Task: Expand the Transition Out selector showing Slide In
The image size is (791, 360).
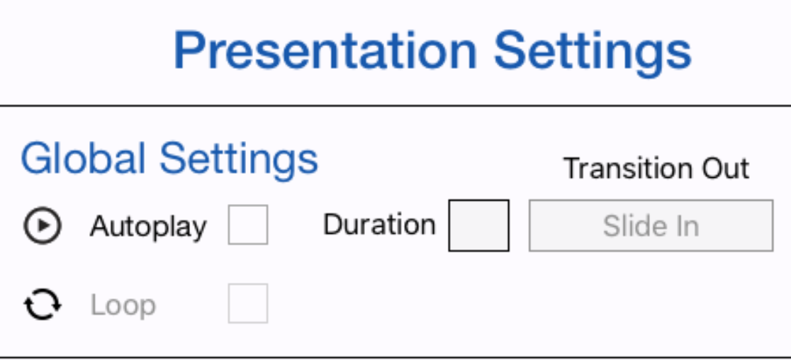Action: pos(651,226)
